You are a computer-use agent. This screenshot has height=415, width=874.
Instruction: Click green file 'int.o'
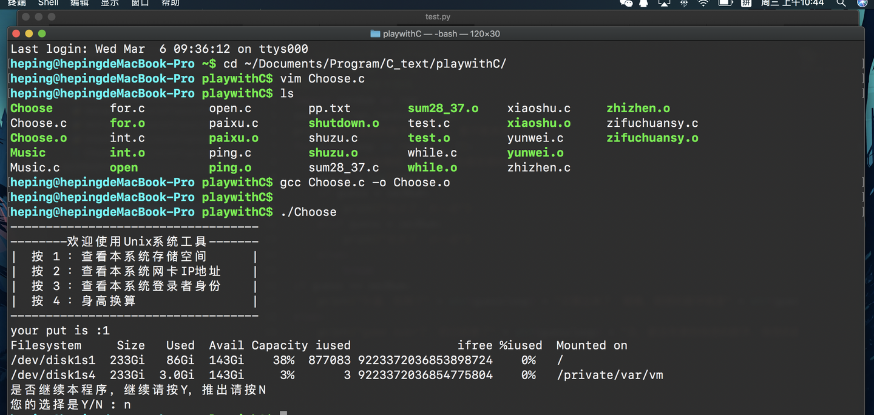pyautogui.click(x=127, y=153)
